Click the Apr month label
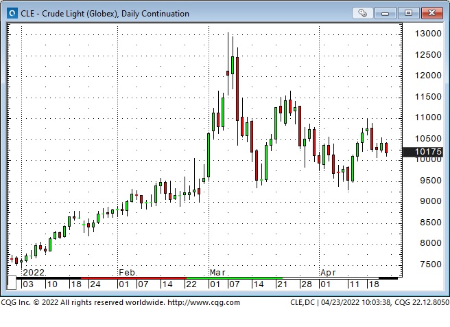Image resolution: width=450 pixels, height=327 pixels. (x=328, y=272)
